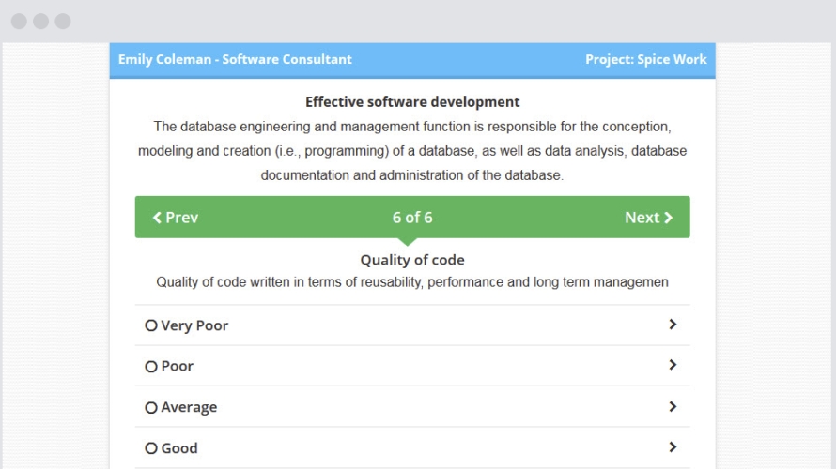Open the Average row right arrow
The height and width of the screenshot is (469, 836).
672,407
